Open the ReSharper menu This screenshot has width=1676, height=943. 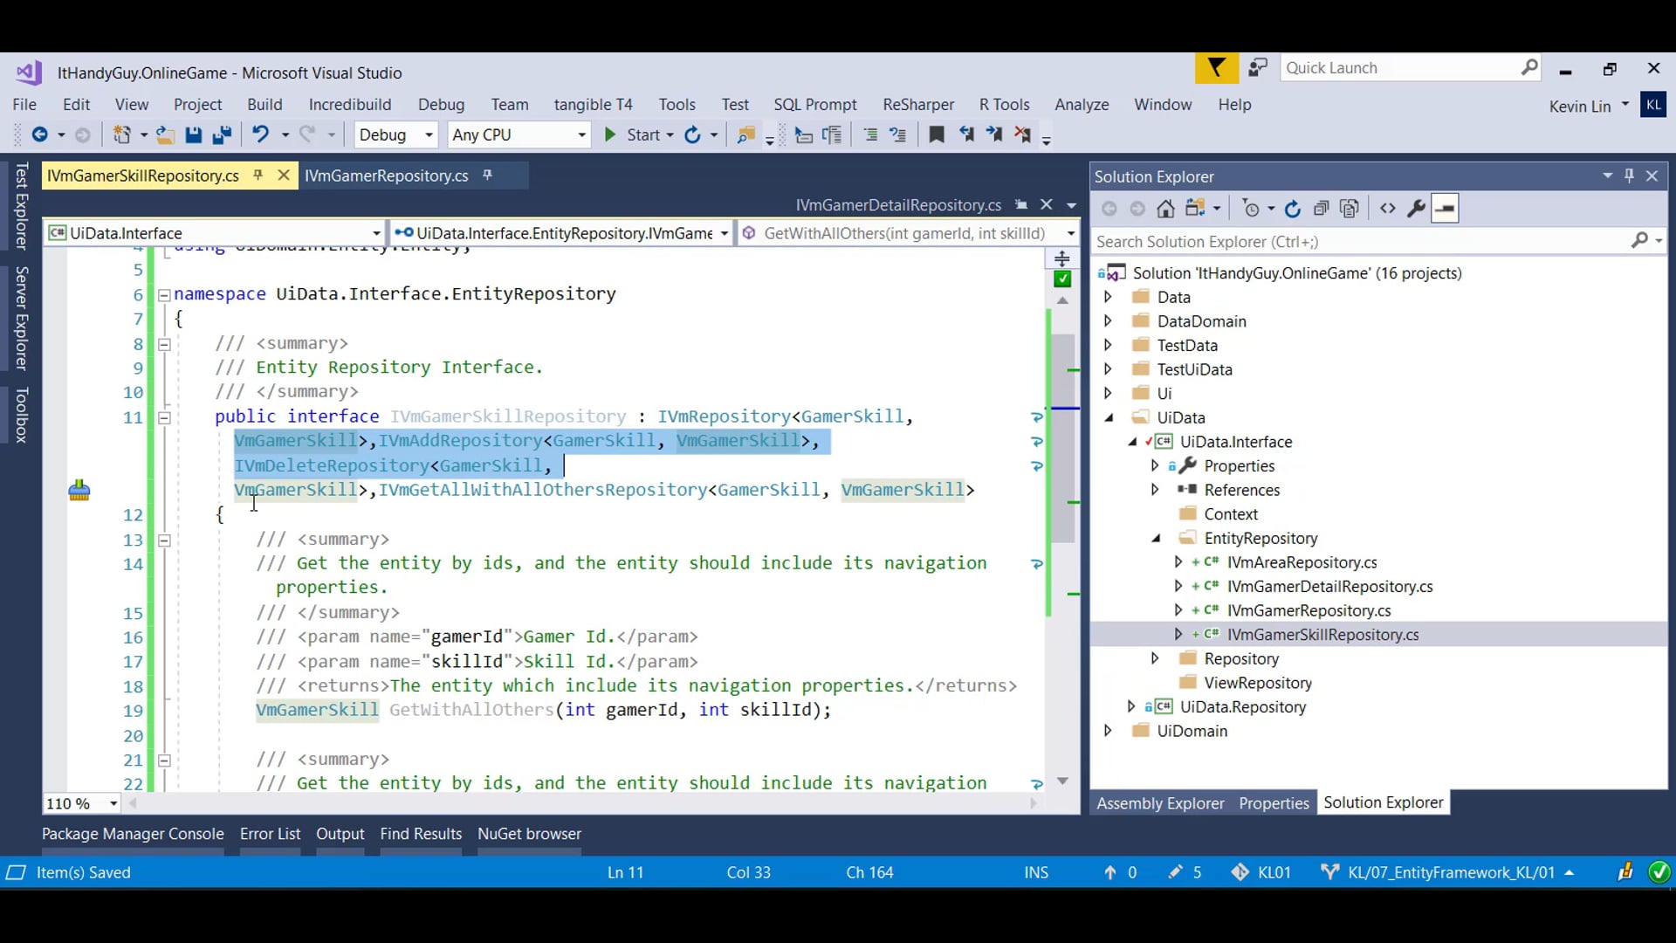[x=917, y=105]
